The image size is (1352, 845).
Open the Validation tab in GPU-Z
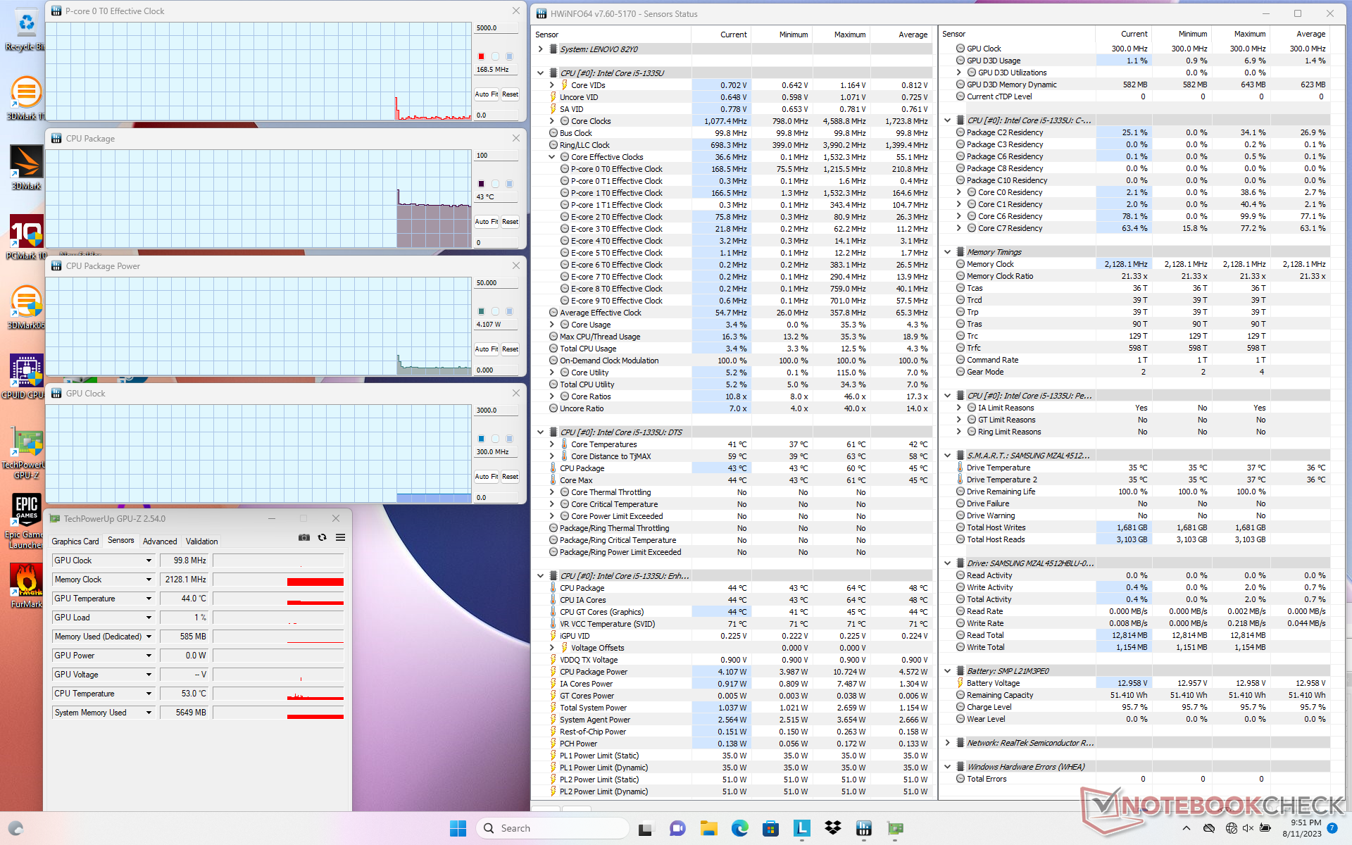click(x=201, y=542)
